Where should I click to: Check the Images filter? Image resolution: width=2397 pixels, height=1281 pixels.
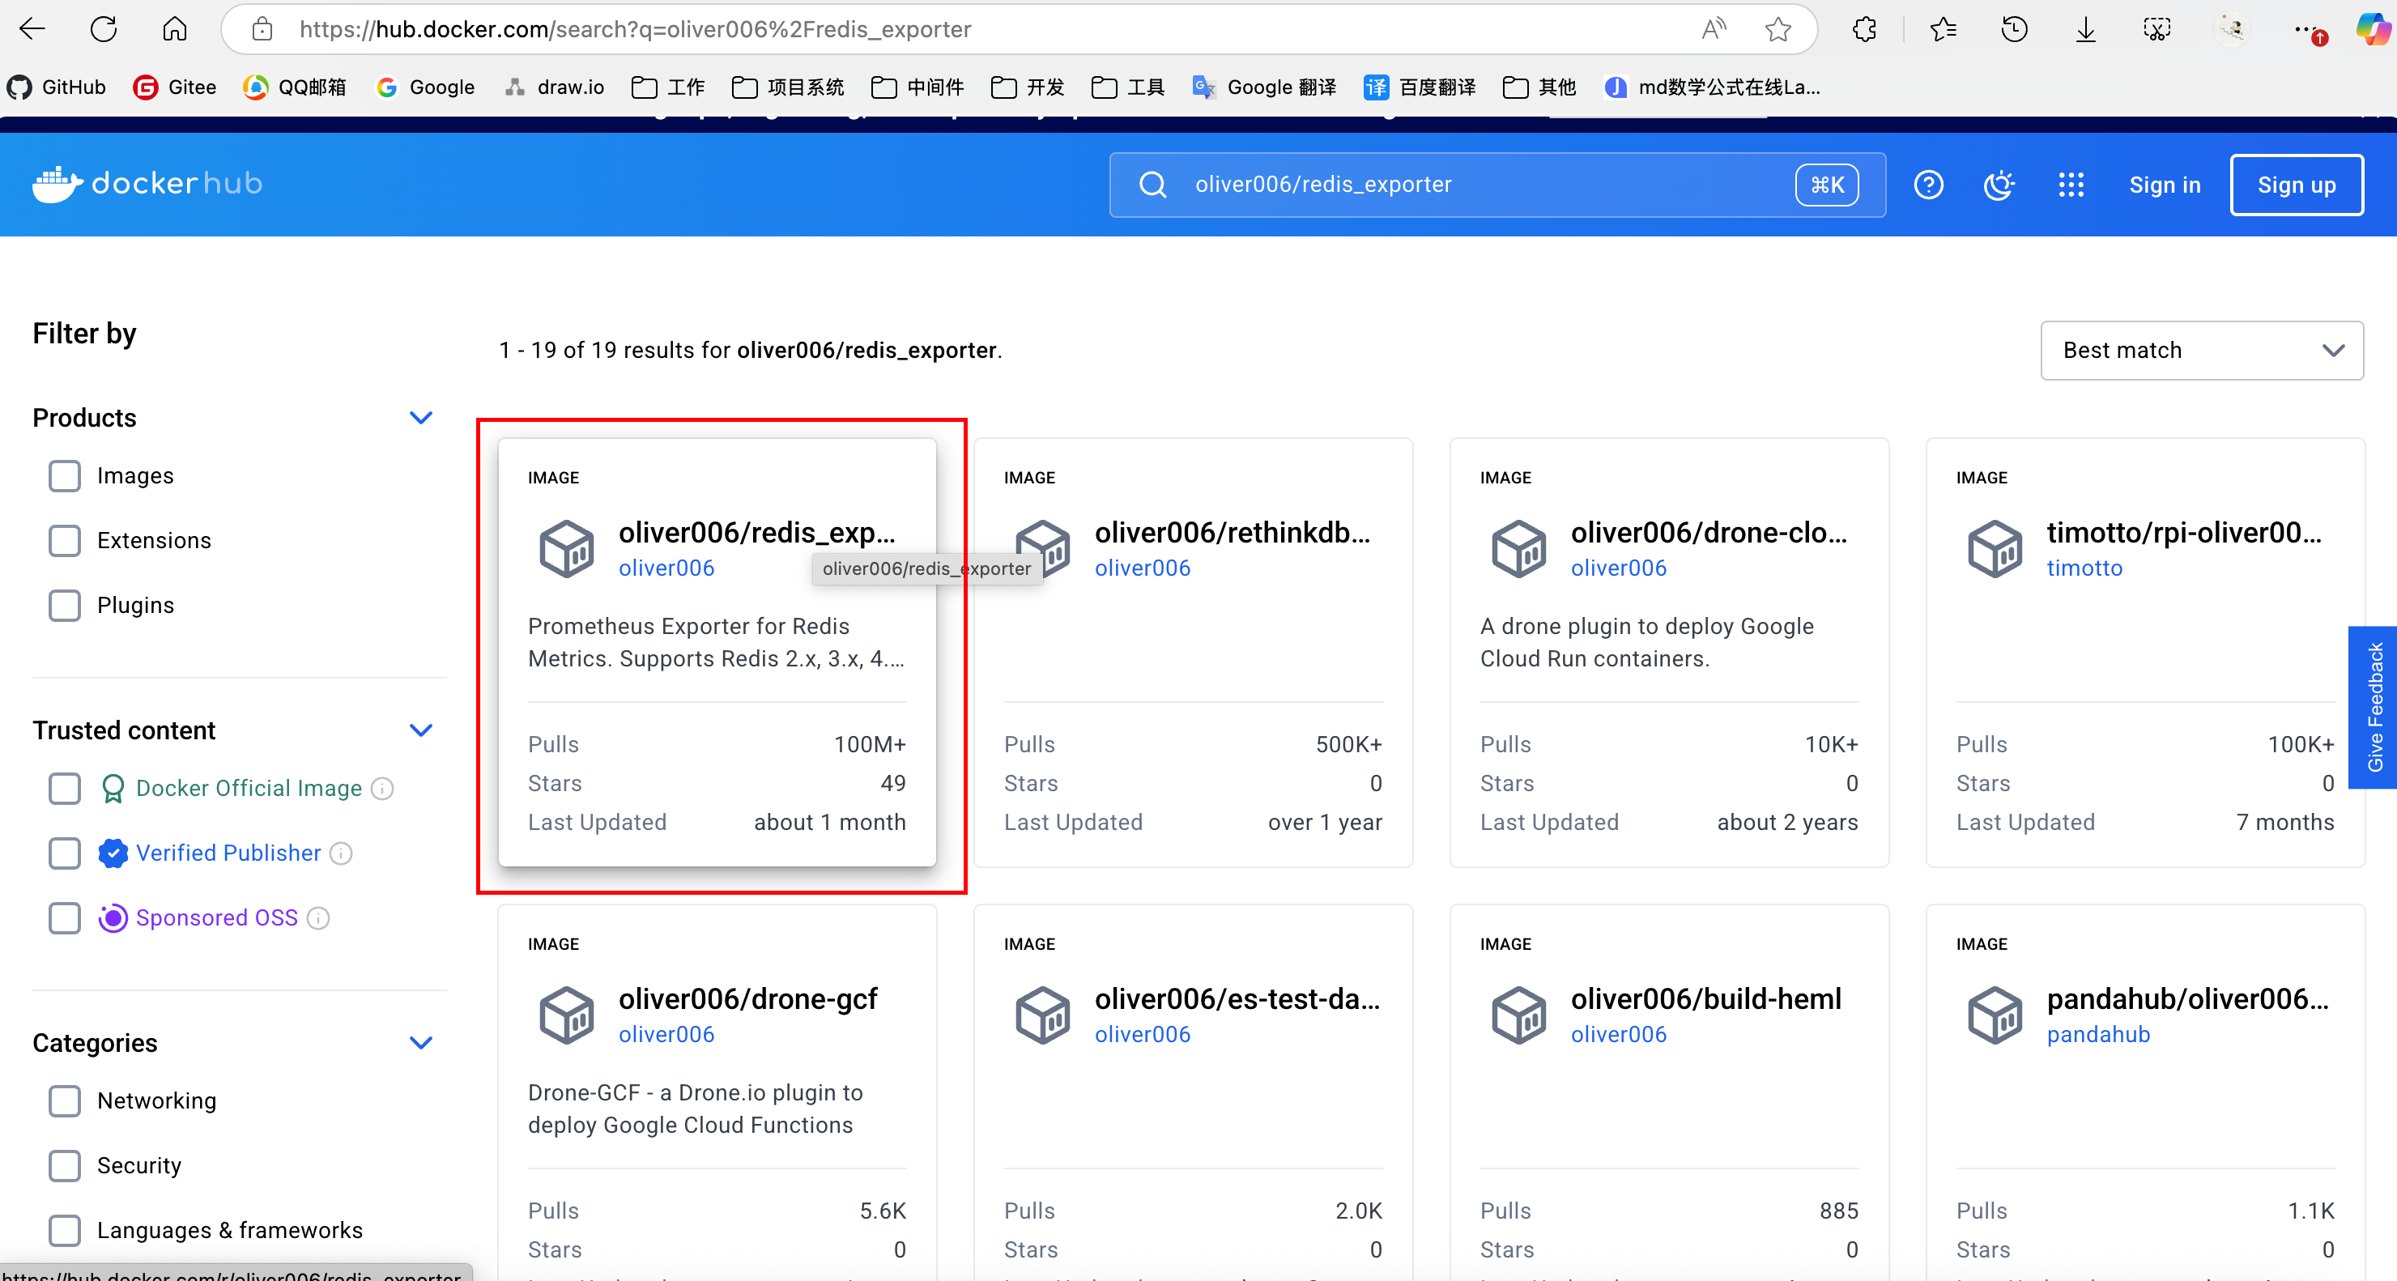coord(64,476)
